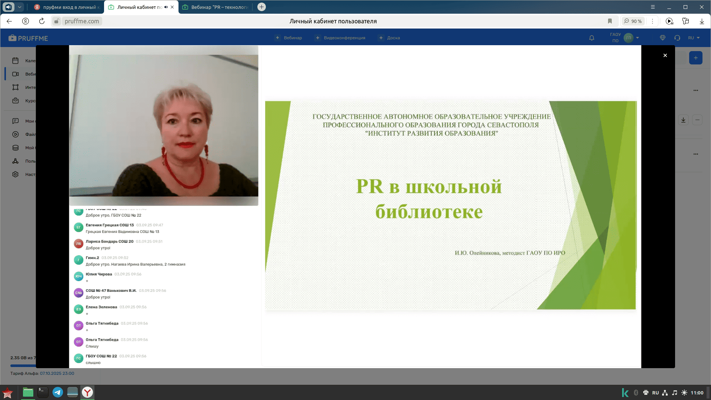This screenshot has width=711, height=400.
Task: Open the interactive board sidebar icon
Action: [16, 87]
